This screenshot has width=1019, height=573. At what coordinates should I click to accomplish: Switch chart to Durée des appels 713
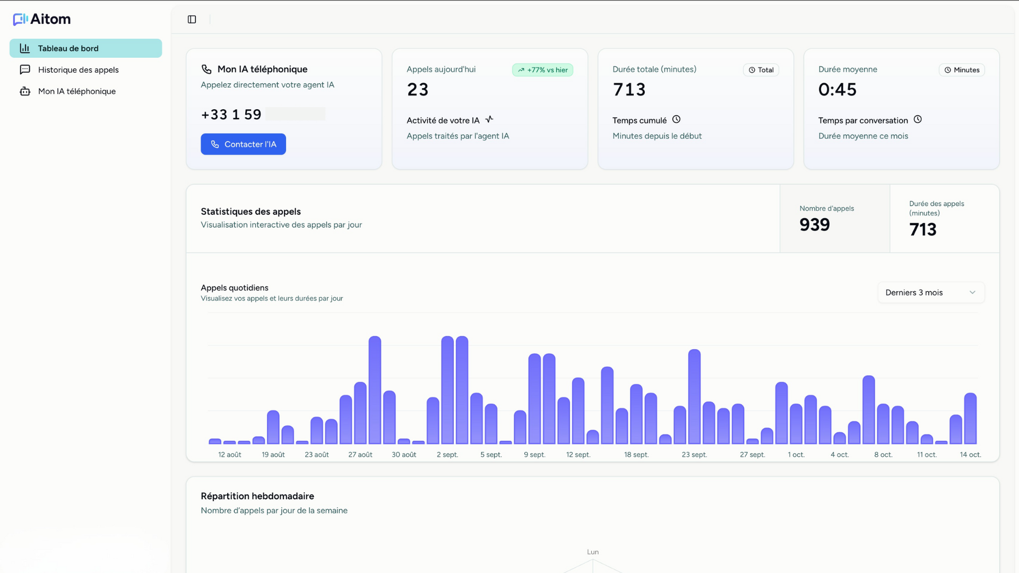tap(944, 219)
